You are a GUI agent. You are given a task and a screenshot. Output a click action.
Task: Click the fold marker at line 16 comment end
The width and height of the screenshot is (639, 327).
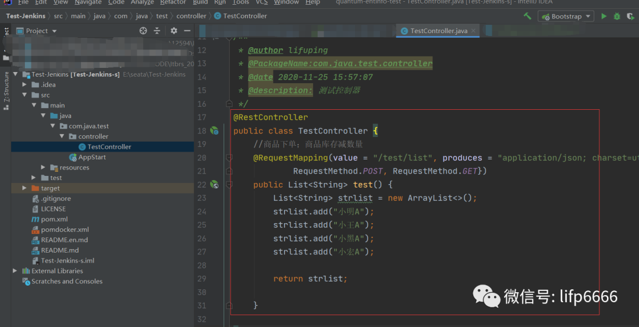229,104
